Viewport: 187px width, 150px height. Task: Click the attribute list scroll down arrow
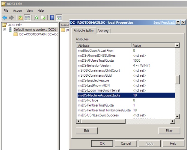point(177,116)
